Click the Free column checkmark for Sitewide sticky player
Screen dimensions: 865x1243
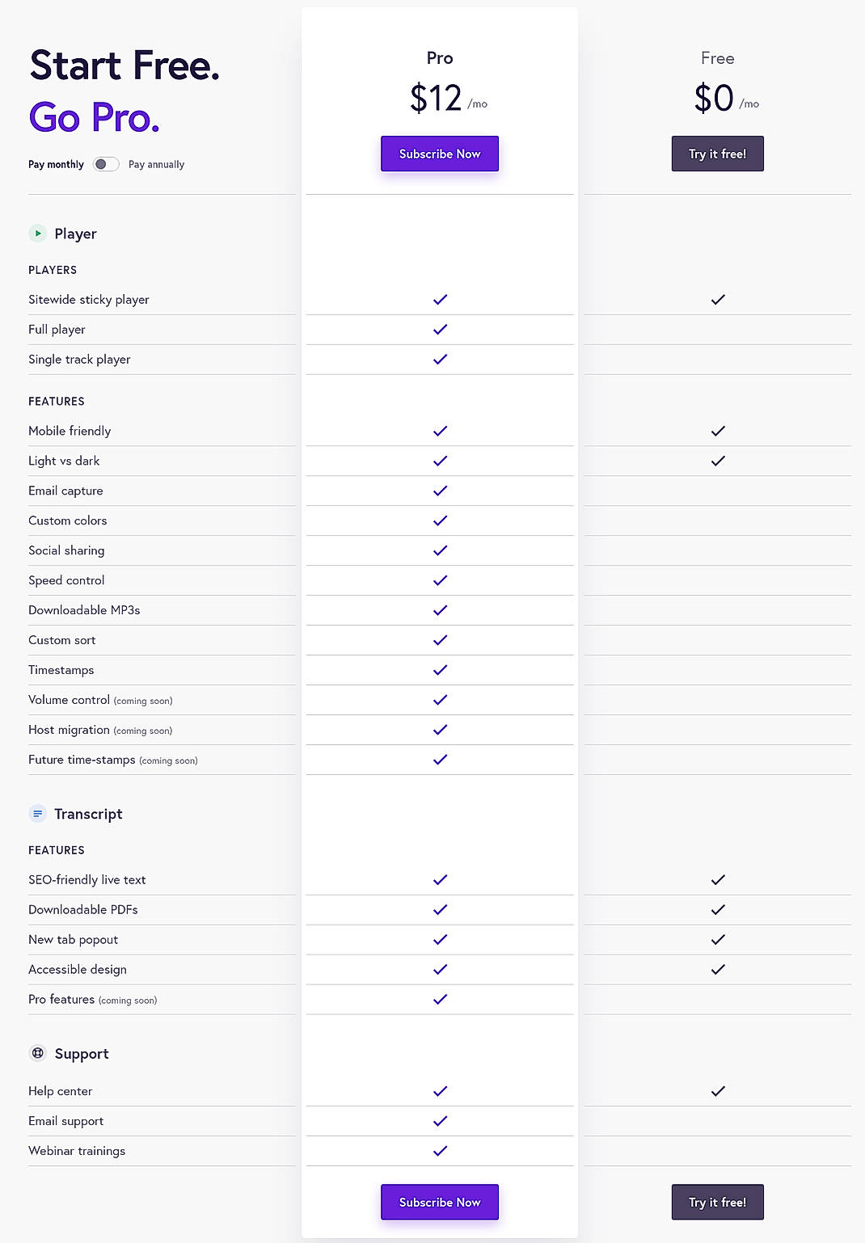click(x=717, y=299)
